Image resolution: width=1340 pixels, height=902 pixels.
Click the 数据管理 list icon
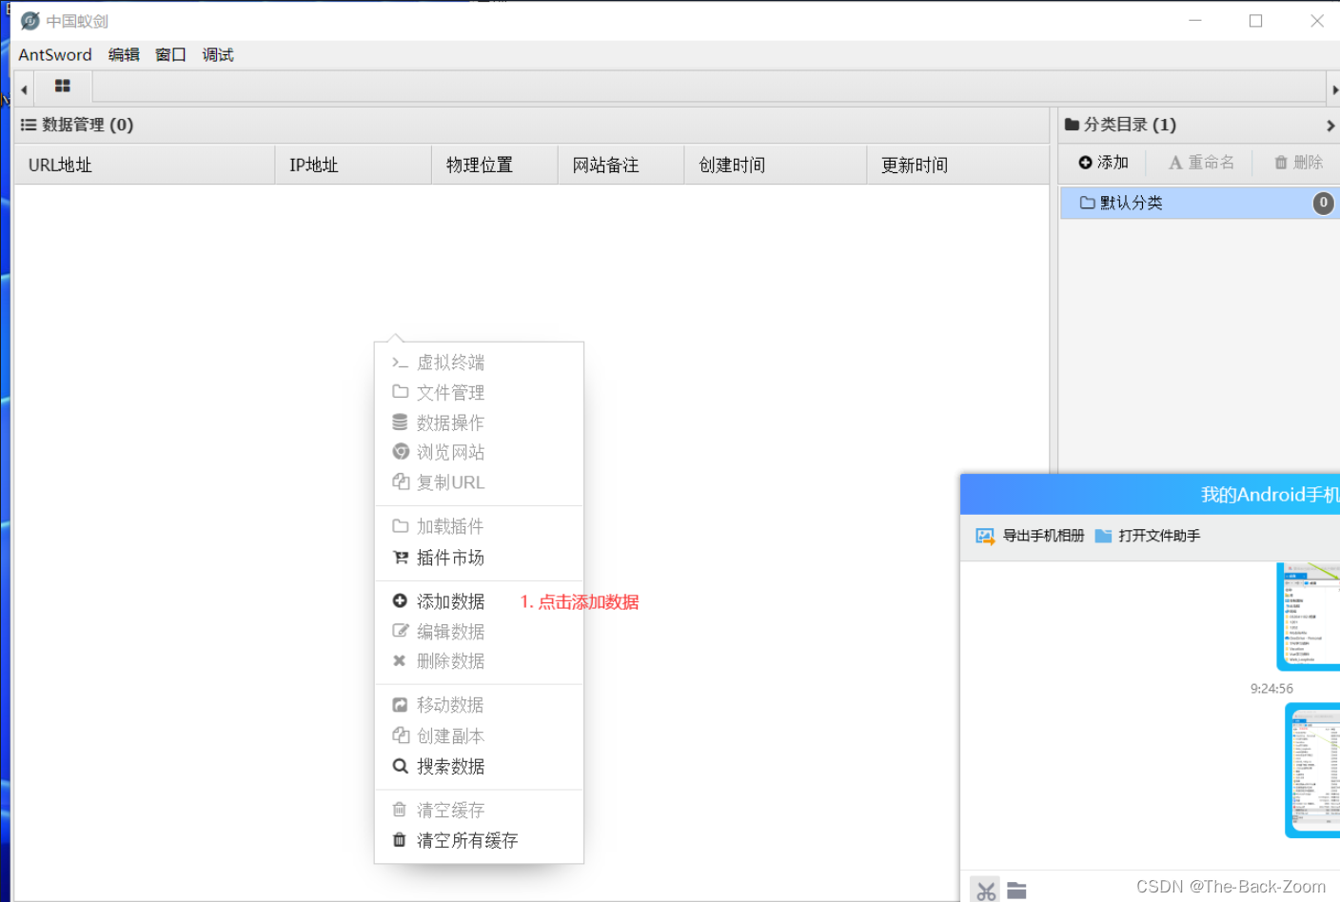coord(29,125)
